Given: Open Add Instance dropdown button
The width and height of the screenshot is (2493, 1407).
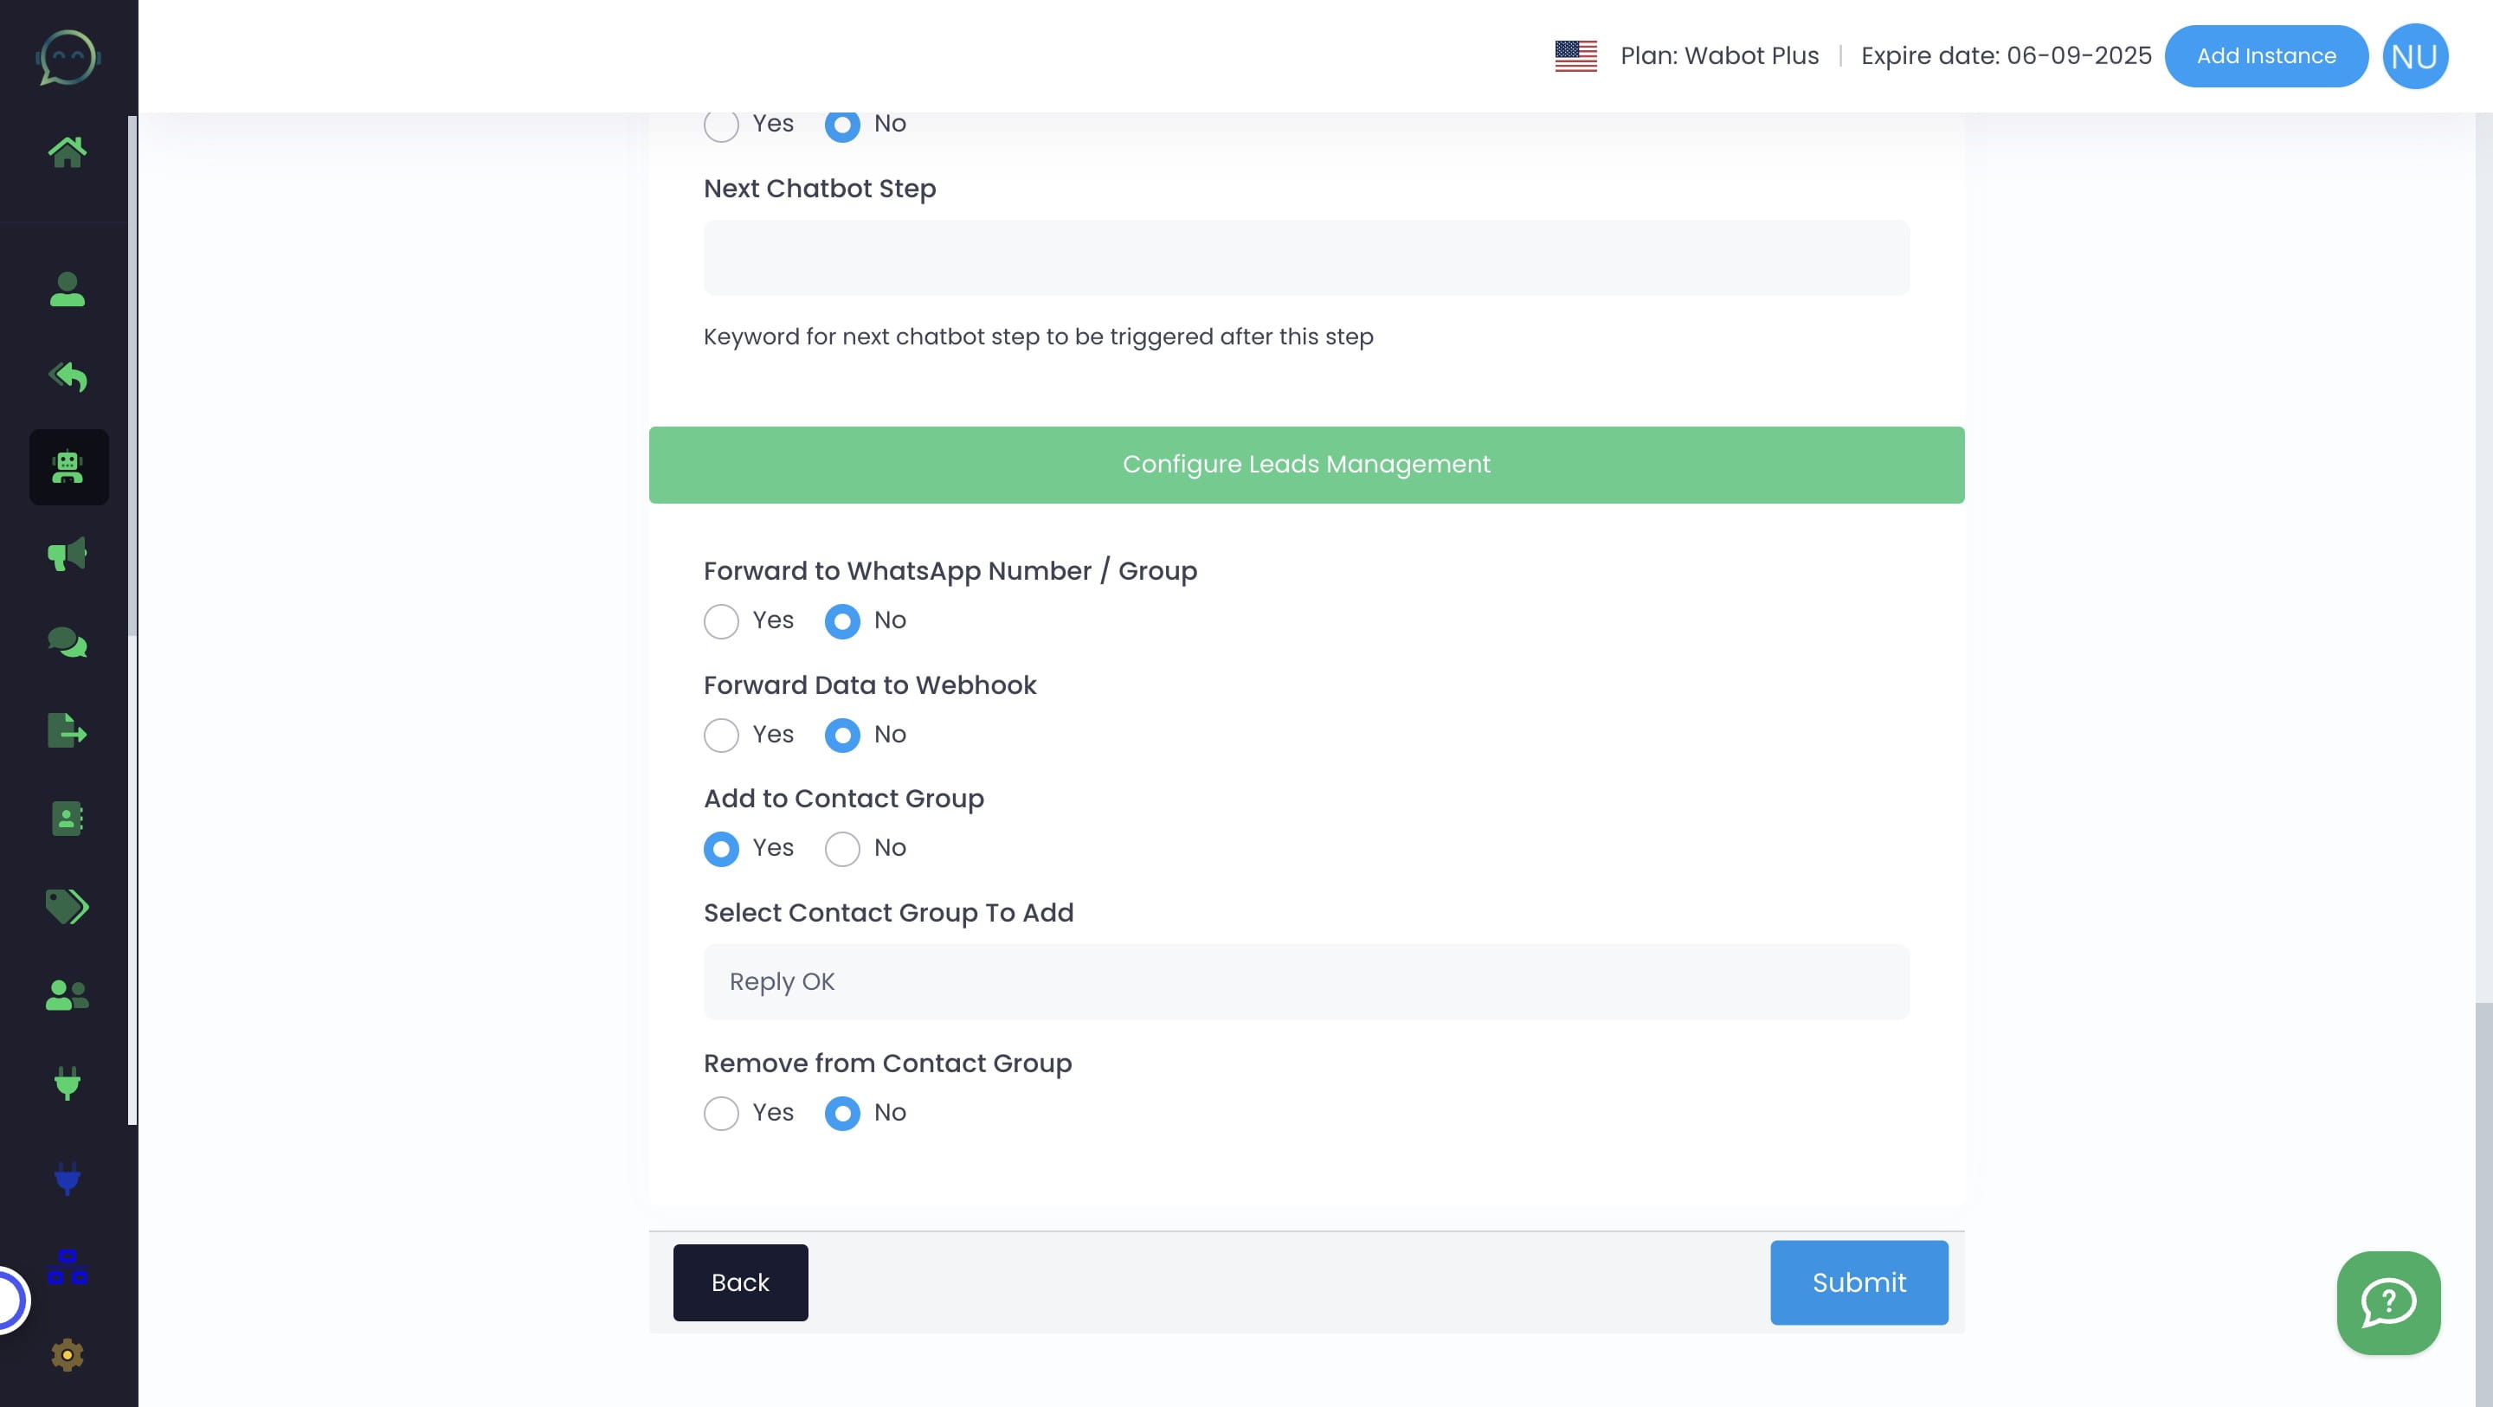Looking at the screenshot, I should pyautogui.click(x=2265, y=55).
